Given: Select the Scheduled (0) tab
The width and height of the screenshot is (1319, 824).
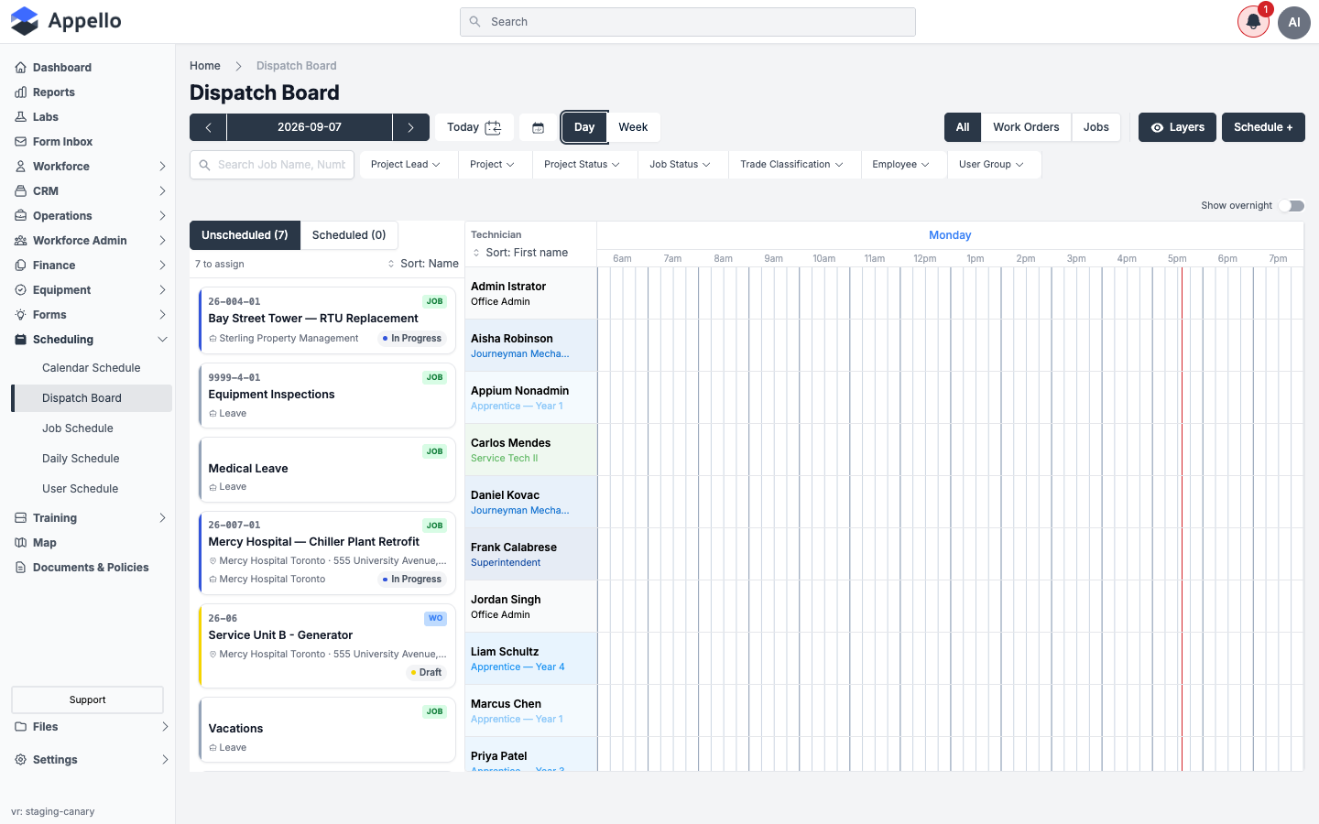Looking at the screenshot, I should click(349, 235).
